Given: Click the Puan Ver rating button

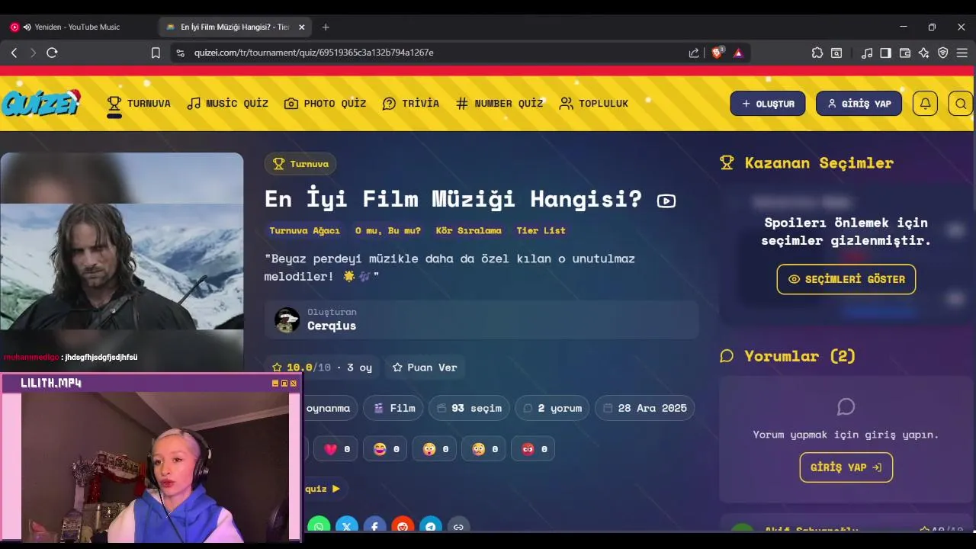Looking at the screenshot, I should point(425,368).
